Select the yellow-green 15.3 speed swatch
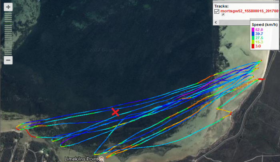This screenshot has width=280, height=162. coord(253,42)
